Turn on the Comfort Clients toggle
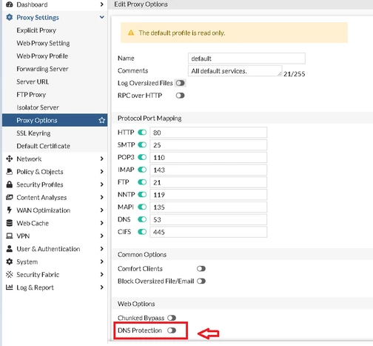The image size is (373, 346). click(201, 268)
